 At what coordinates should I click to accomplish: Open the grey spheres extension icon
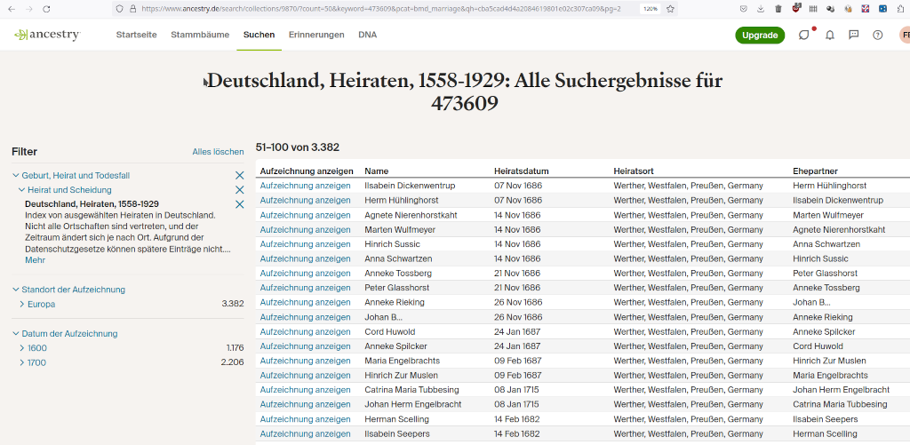(831, 9)
